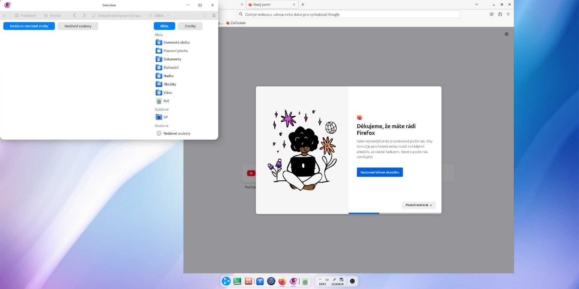
Task: Expand the Sdílet dropdown arrow
Action: coord(168,16)
